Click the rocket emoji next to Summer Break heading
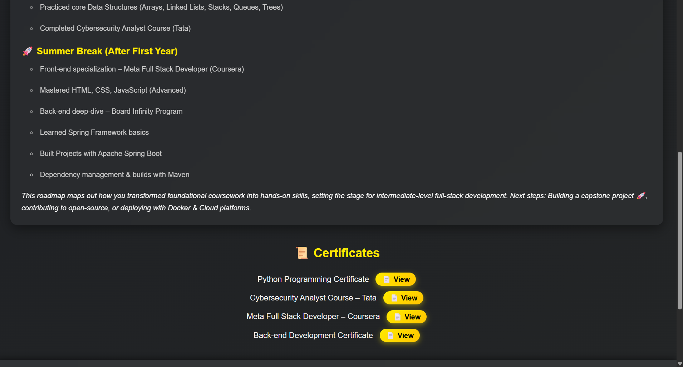683x367 pixels. point(27,51)
